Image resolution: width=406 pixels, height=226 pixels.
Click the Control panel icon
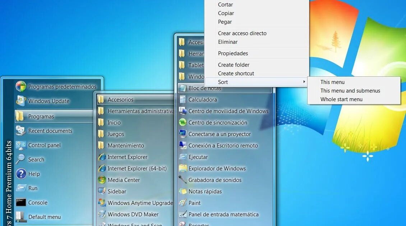21,145
